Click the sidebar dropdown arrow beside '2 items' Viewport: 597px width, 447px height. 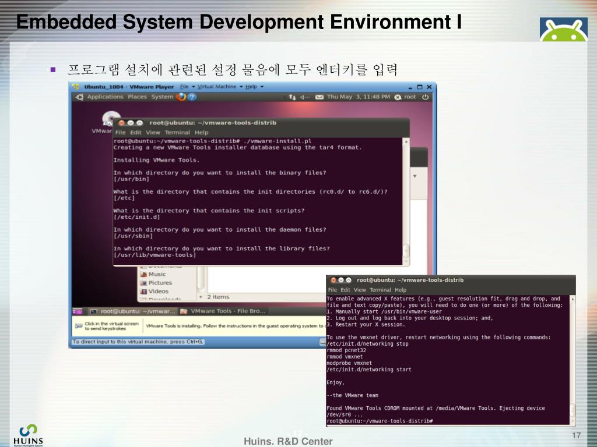(201, 297)
